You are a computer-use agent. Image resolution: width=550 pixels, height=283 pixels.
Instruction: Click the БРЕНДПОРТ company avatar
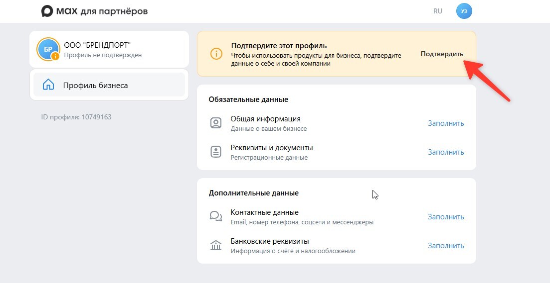tap(48, 49)
